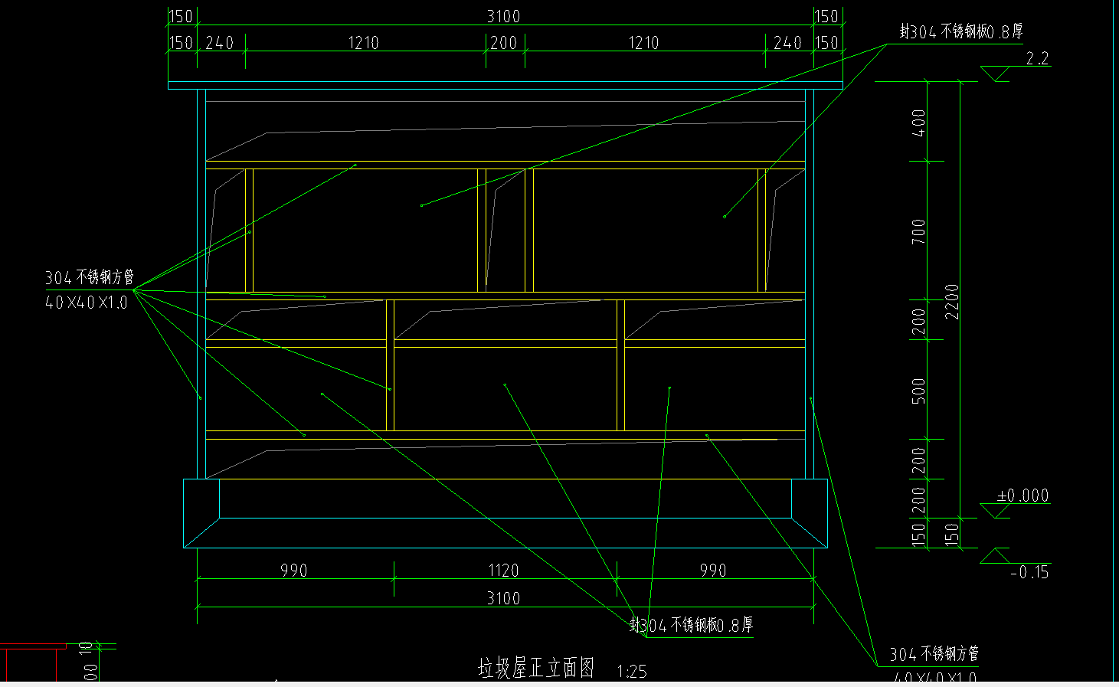Click the 1:25 scale text

[632, 672]
